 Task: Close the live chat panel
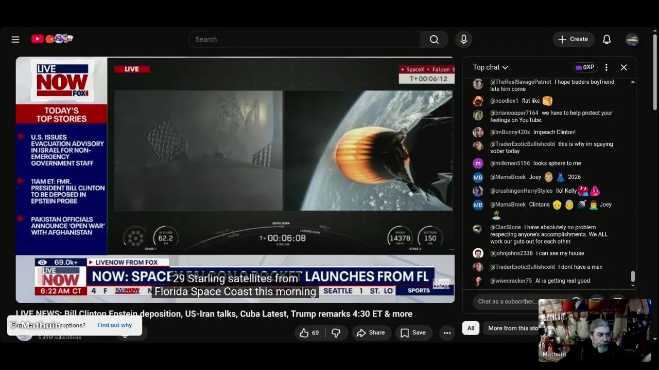(623, 67)
